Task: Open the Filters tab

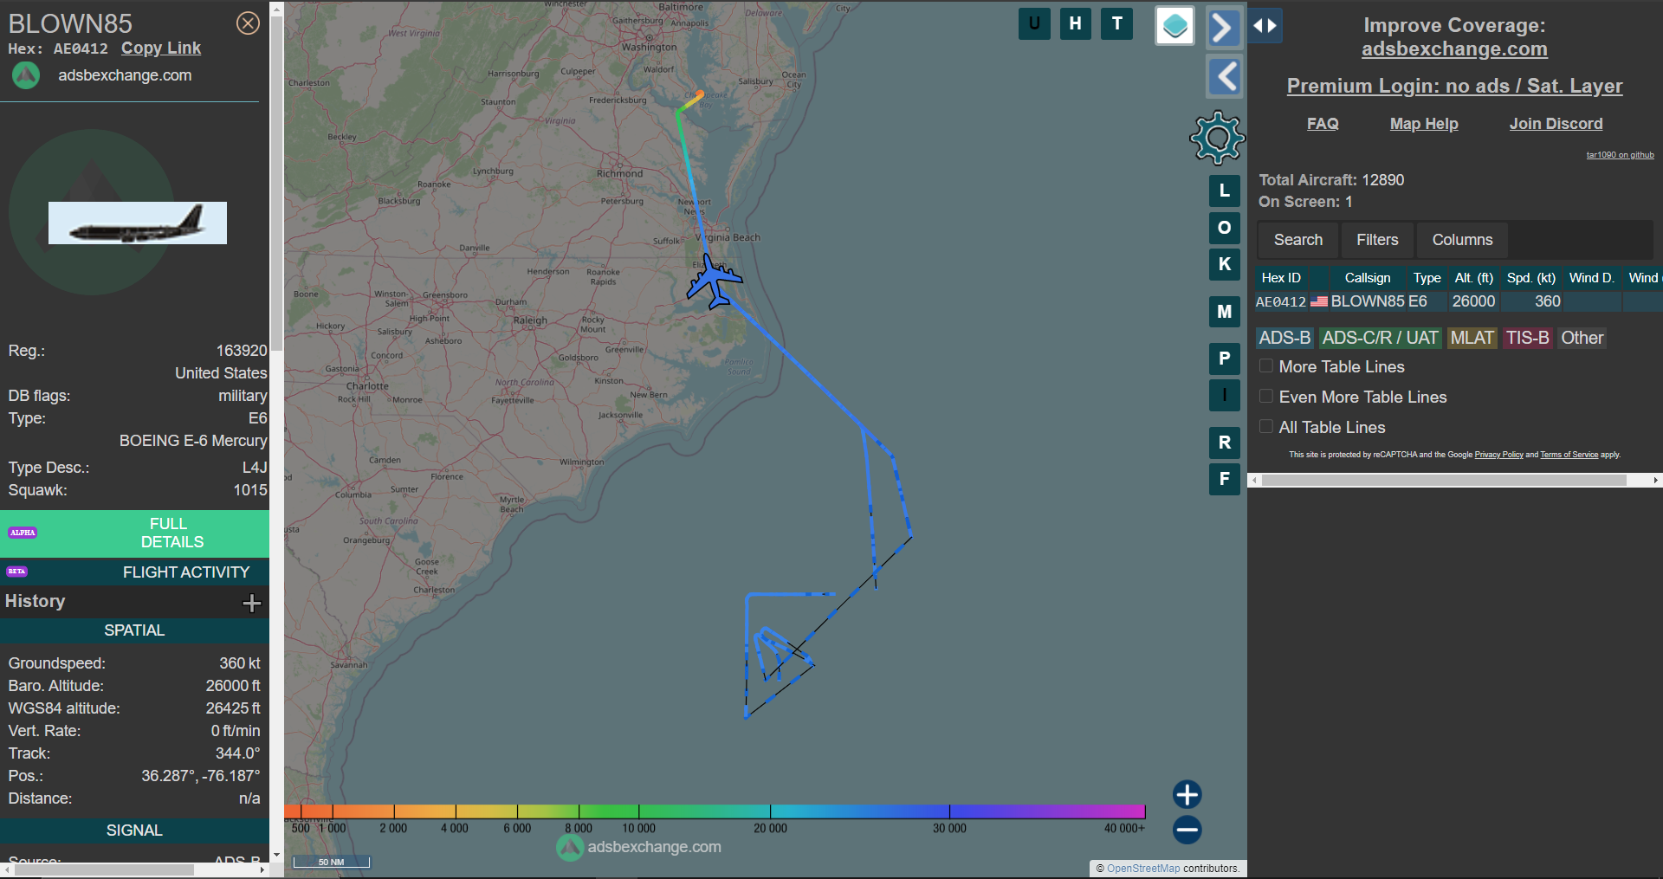Action: click(x=1377, y=240)
